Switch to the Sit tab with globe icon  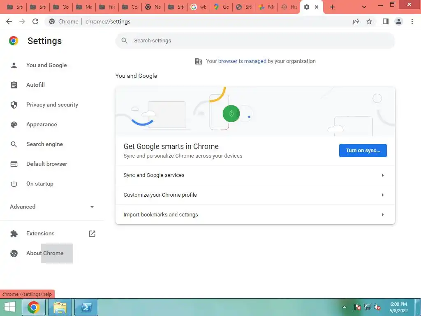pos(244,7)
